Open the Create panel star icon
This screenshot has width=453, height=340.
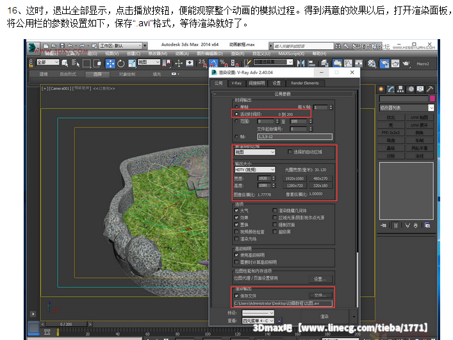pyautogui.click(x=381, y=89)
